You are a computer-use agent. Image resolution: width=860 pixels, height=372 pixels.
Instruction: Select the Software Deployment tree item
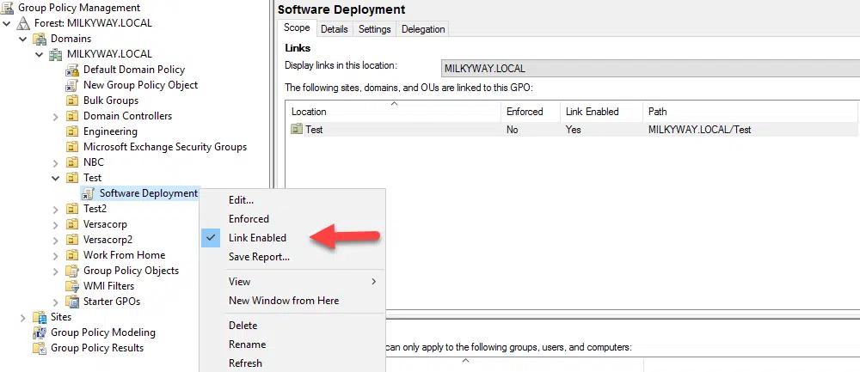click(148, 193)
